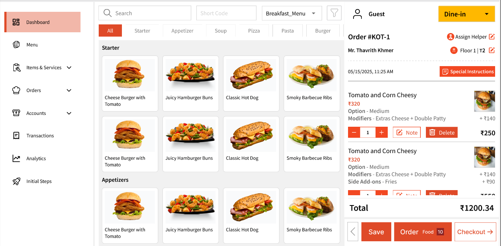Viewport: 501px width, 246px height.
Task: Click the search magnifier icon
Action: click(x=107, y=13)
